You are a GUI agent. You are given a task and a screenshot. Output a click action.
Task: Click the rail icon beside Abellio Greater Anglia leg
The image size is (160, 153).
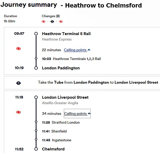[19, 112]
